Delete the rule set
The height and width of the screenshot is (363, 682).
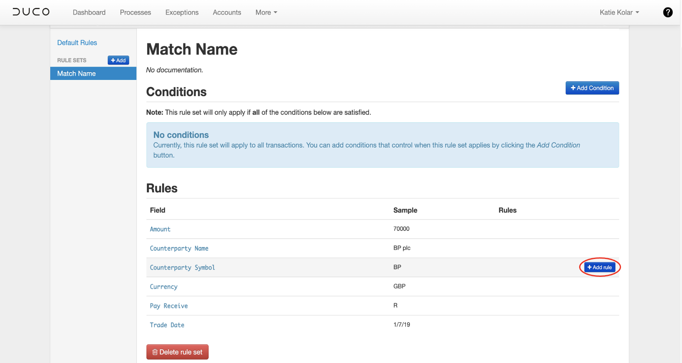[x=177, y=352]
